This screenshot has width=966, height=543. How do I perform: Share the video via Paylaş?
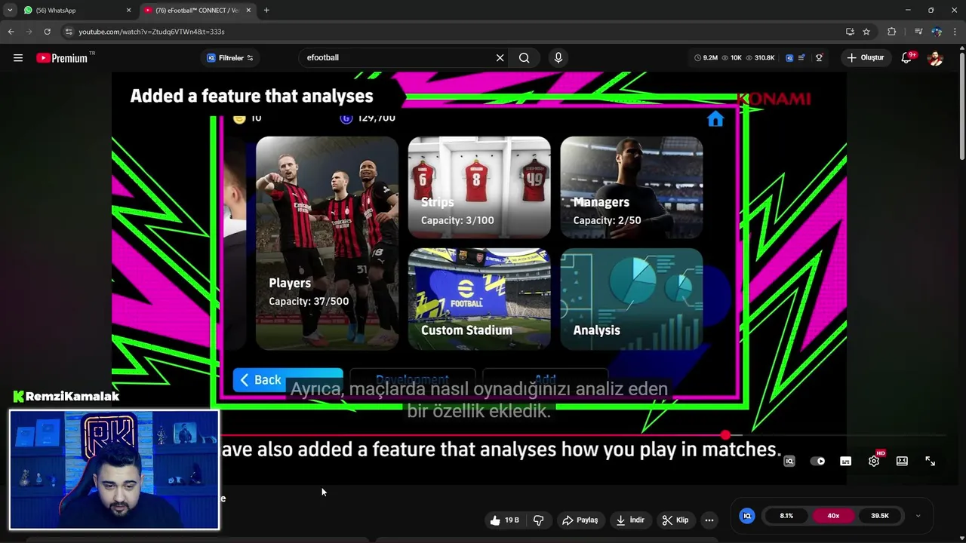pos(580,520)
